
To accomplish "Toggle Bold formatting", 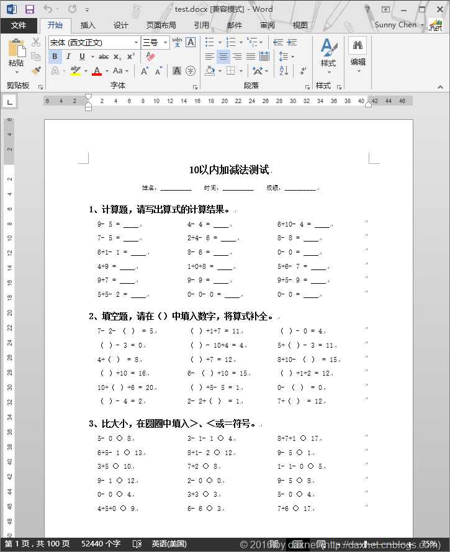I will coord(55,57).
